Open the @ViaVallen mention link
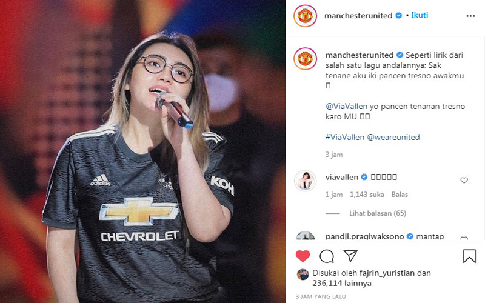The height and width of the screenshot is (303, 485). (x=346, y=107)
